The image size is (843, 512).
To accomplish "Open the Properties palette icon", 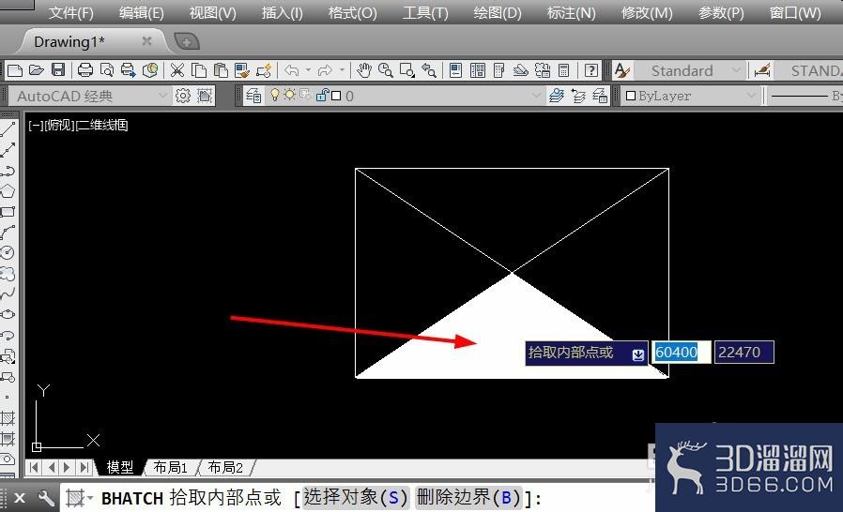I will (x=455, y=70).
